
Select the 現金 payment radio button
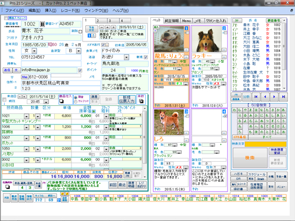coord(75,97)
